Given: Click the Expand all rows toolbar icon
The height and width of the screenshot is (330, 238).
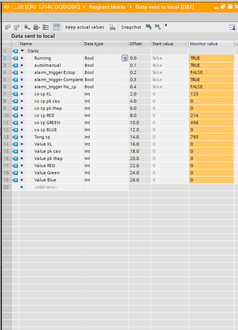Looking at the screenshot, I should tap(46, 27).
